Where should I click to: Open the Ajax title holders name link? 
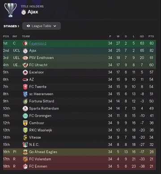pos(33,12)
